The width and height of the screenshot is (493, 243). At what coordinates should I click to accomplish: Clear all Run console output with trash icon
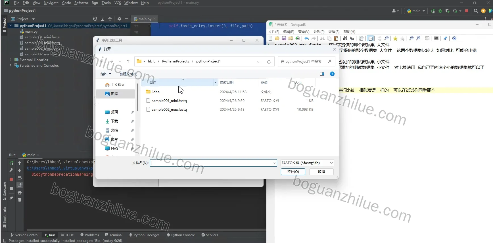[20, 200]
